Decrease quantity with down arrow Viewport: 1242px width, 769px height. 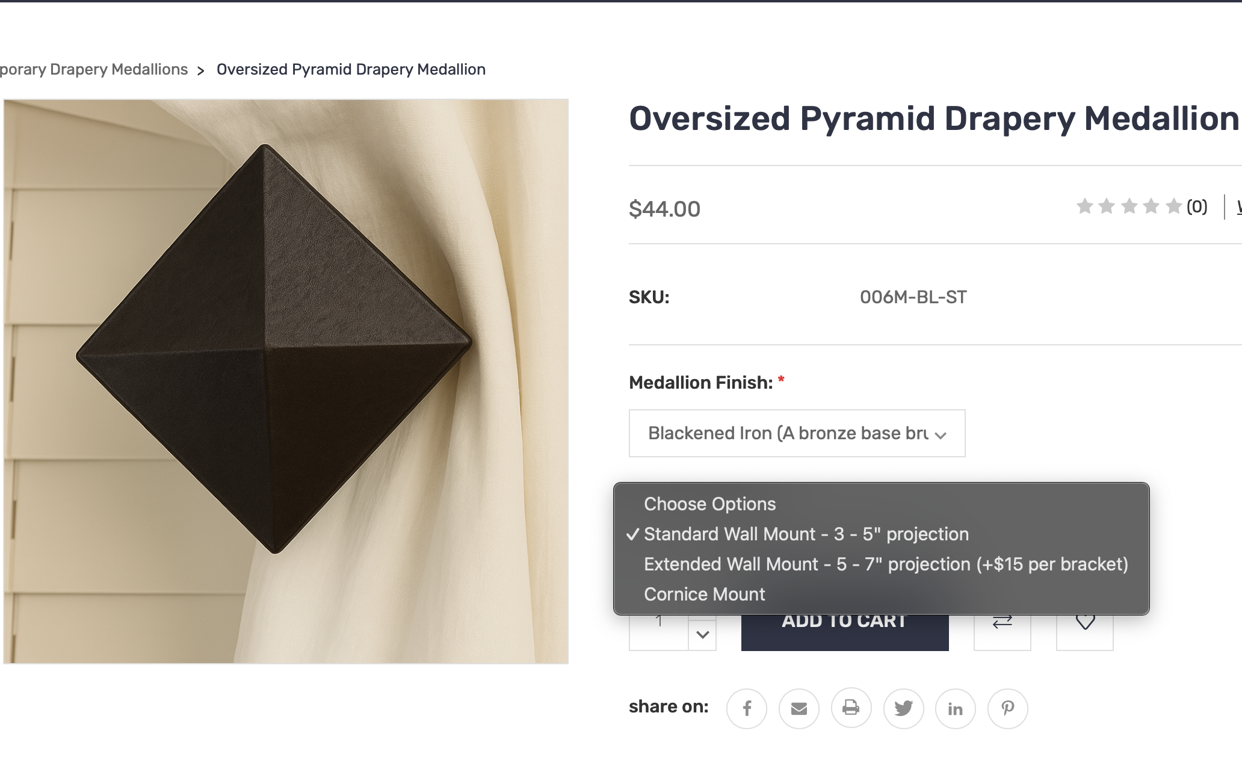coord(702,635)
